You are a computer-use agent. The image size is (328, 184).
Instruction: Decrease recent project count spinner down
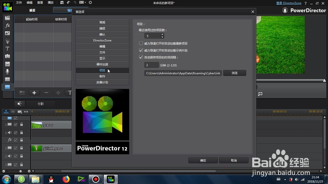[x=162, y=37]
